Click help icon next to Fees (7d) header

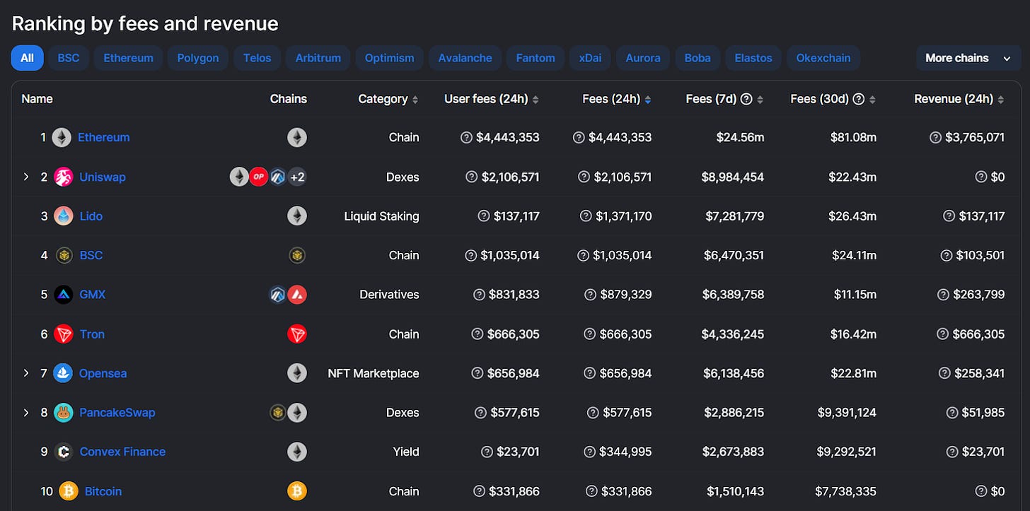746,99
